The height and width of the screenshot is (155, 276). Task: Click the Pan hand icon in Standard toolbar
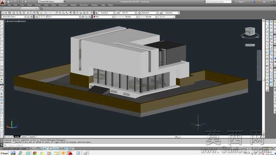(x=57, y=13)
